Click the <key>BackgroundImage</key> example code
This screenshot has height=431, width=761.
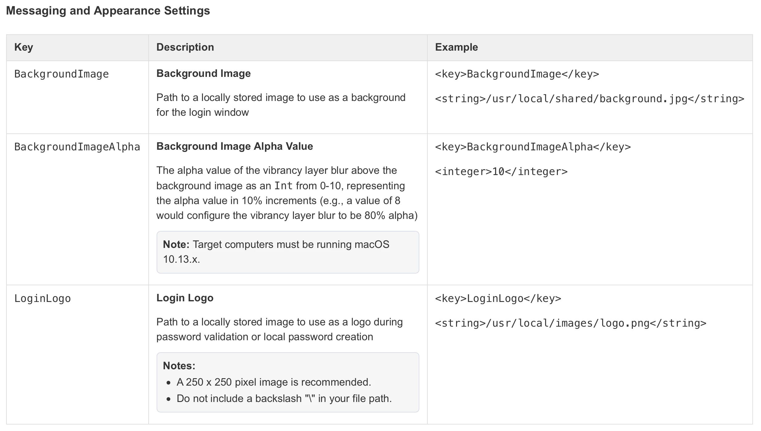[517, 74]
